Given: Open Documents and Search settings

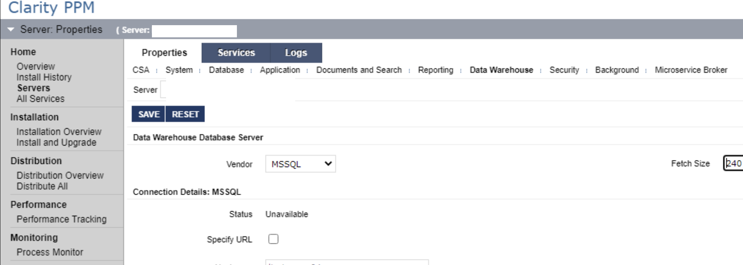Looking at the screenshot, I should click(x=359, y=70).
